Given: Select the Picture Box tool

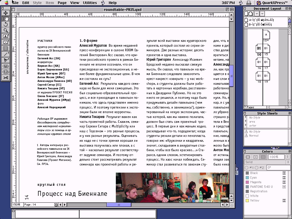Looking at the screenshot, I should coord(6,42).
